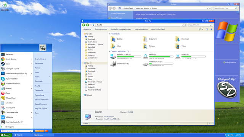Open the Videos folder in Folders group

tap(181, 46)
